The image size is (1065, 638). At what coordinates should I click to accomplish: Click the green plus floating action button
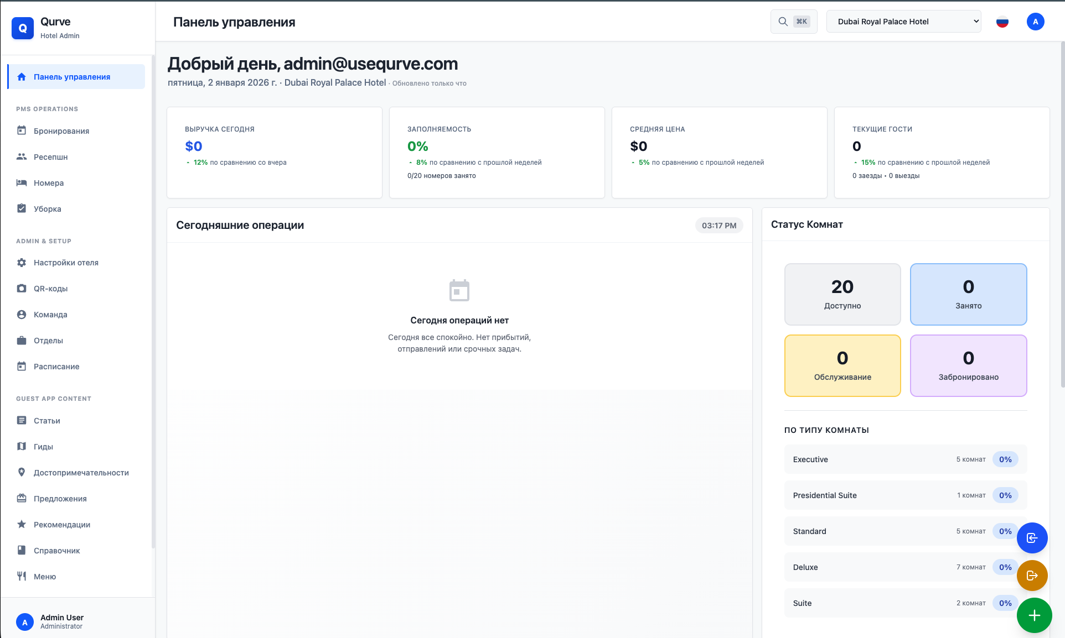1033,615
